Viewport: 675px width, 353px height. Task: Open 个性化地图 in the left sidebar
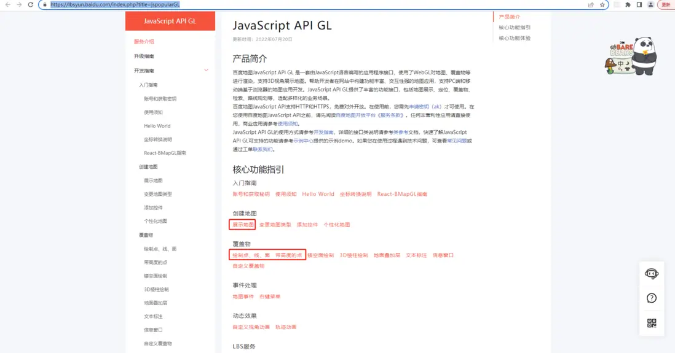(156, 222)
